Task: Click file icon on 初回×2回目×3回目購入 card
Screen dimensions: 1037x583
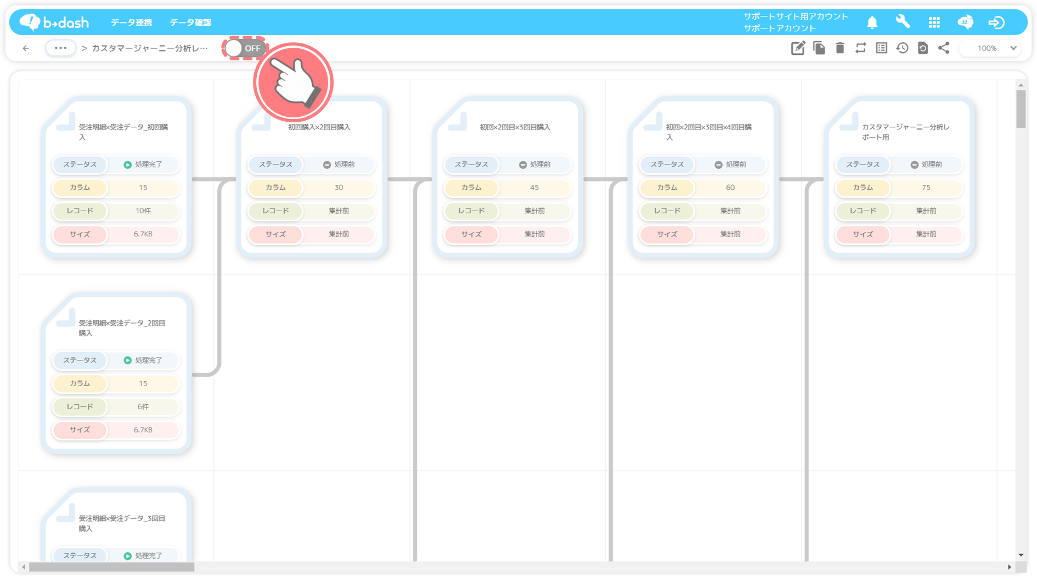Action: click(x=458, y=122)
